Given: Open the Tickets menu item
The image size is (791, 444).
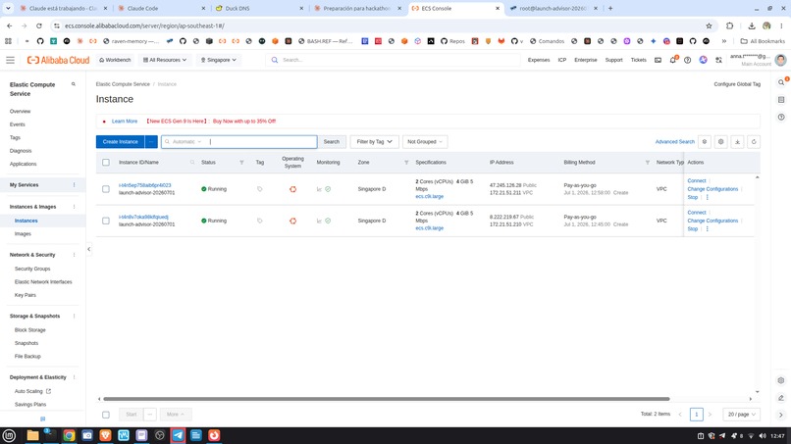Looking at the screenshot, I should [638, 60].
